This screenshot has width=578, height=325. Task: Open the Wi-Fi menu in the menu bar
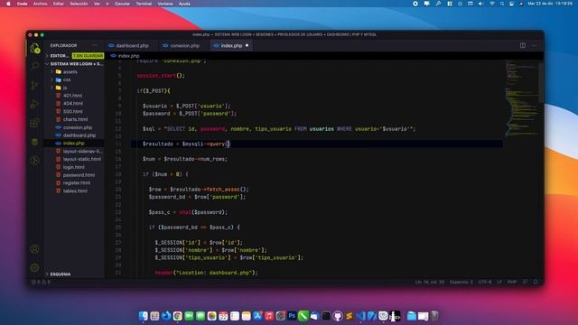click(491, 4)
